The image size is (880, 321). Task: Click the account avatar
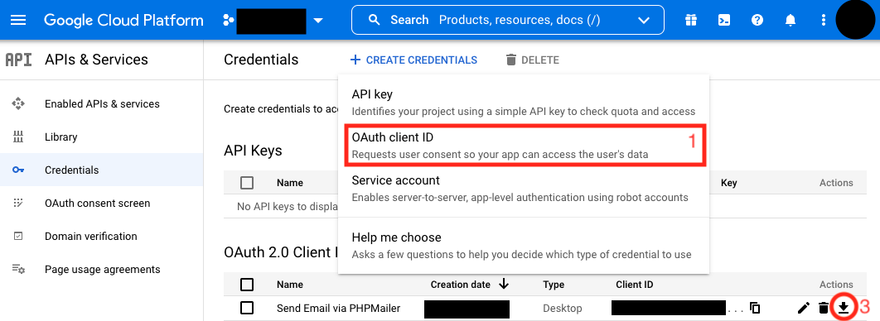857,20
